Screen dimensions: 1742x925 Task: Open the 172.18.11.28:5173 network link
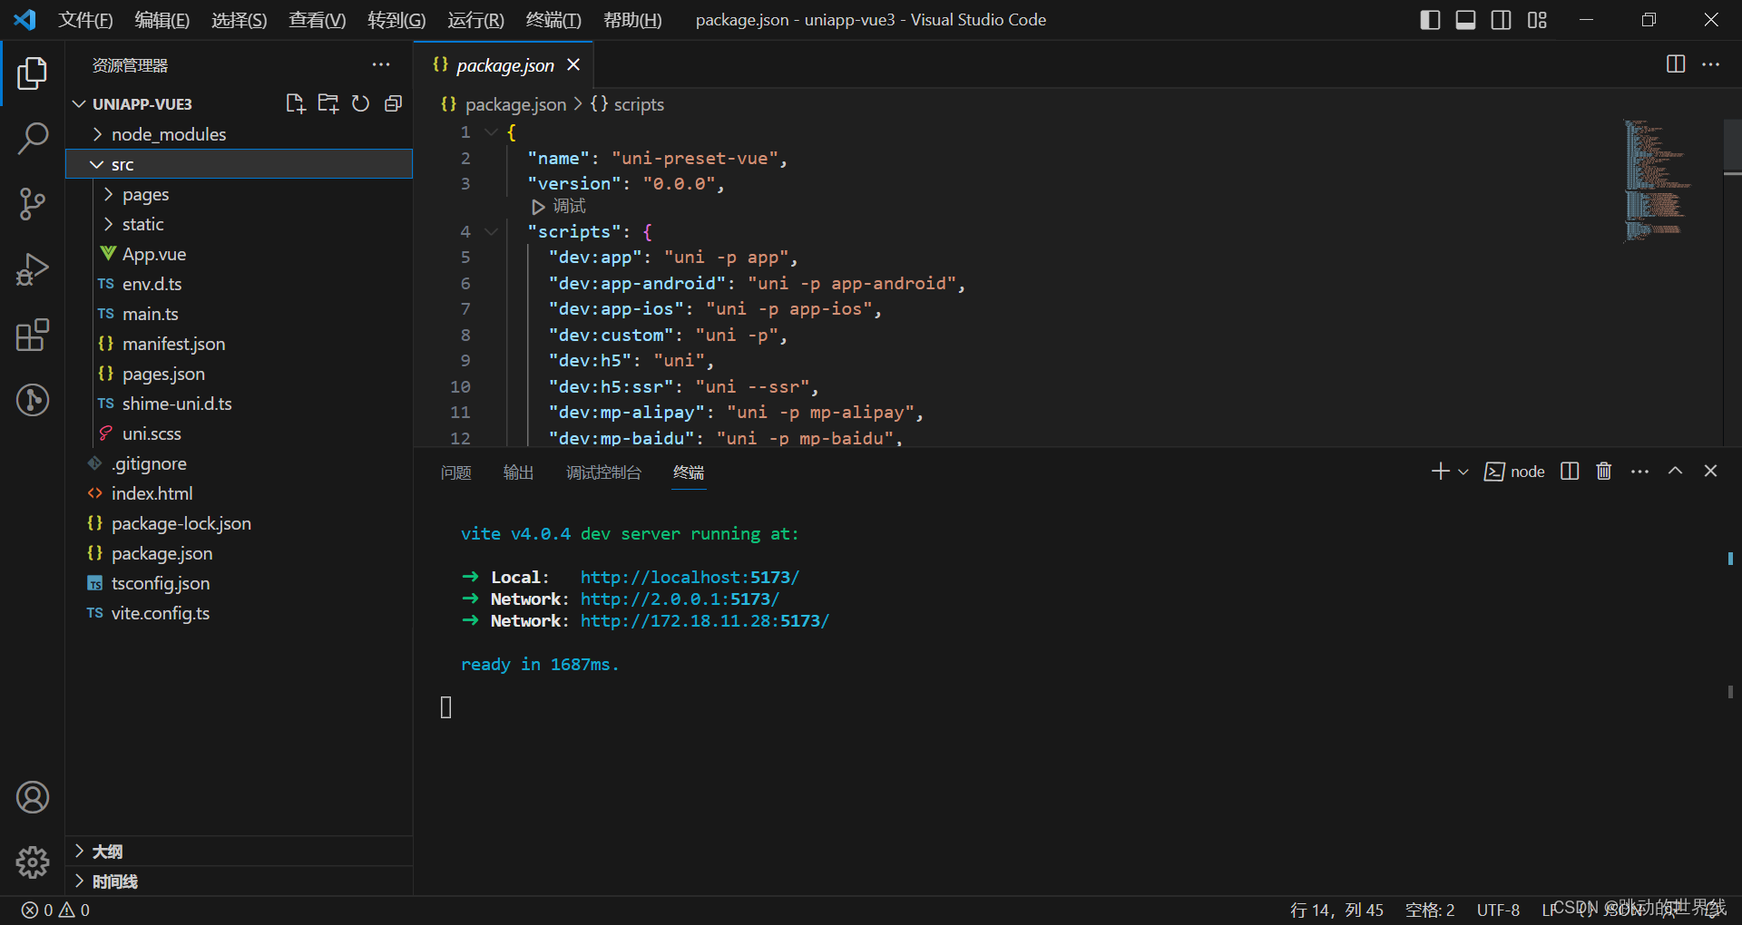coord(705,621)
